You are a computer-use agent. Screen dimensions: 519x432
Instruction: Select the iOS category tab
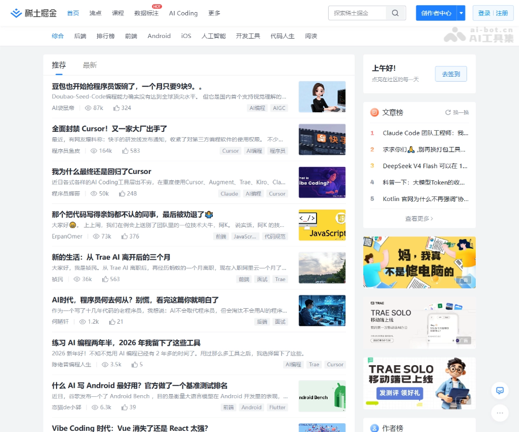pos(186,36)
